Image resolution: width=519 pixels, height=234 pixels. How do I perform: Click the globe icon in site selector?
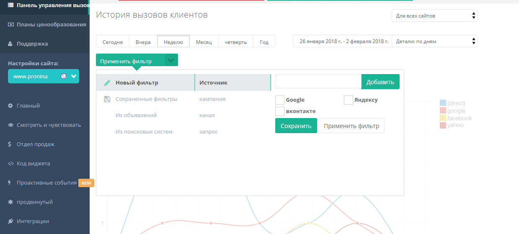click(x=64, y=77)
